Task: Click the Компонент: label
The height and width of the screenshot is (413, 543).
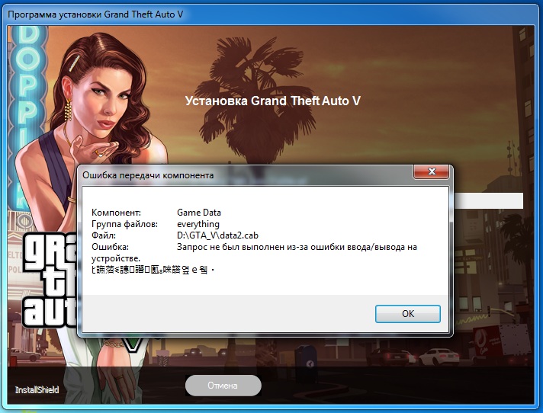Action: (x=117, y=213)
